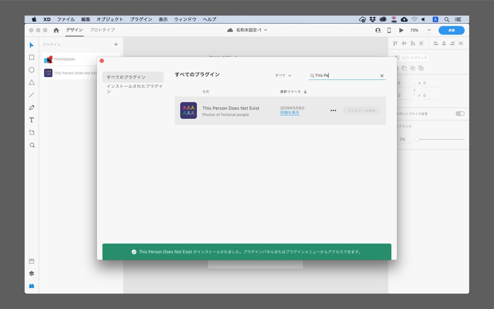The image size is (494, 309).
Task: Adjust the opacity slider
Action: (x=440, y=140)
